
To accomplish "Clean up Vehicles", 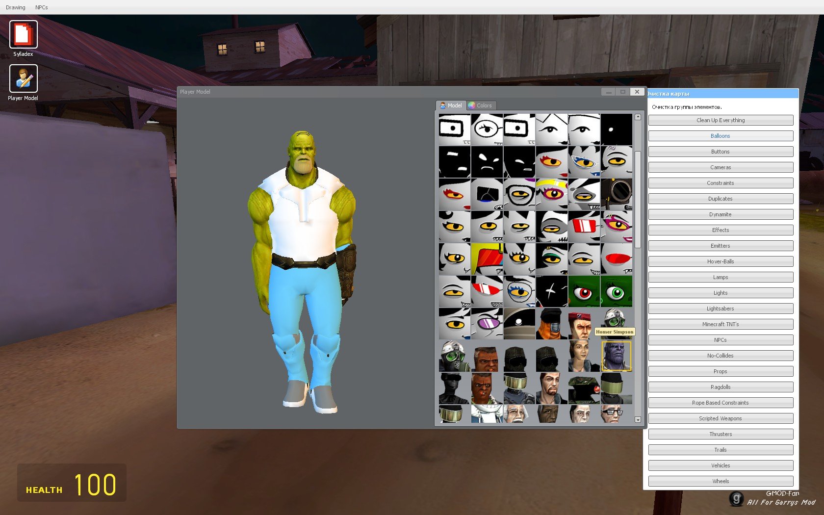I will click(x=721, y=465).
